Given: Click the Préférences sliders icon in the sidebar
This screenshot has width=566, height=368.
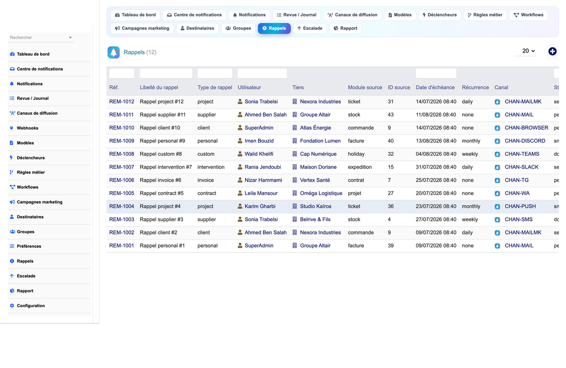Looking at the screenshot, I should point(12,246).
